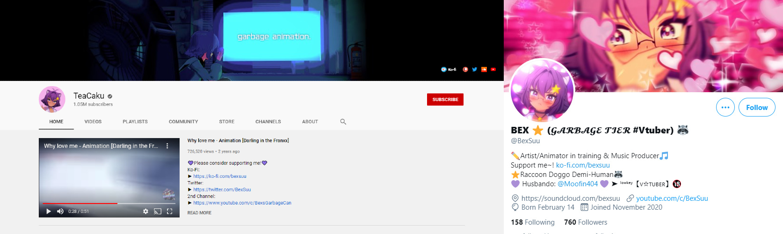Open the PLAYLISTS tab

[x=135, y=122]
